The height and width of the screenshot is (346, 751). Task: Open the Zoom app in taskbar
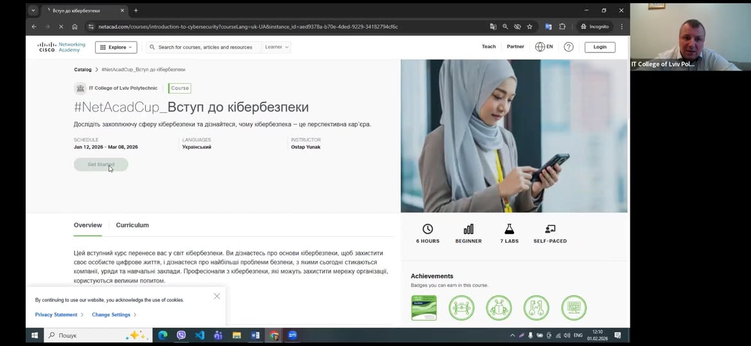[x=293, y=335]
